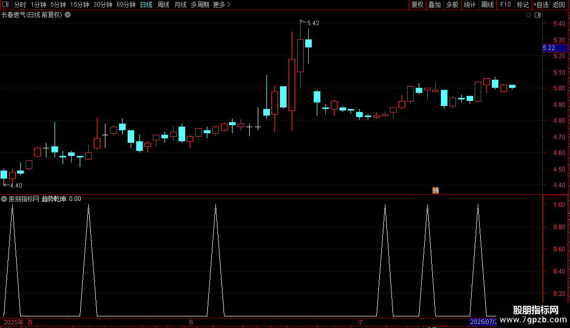
Task: Click the 长春燃气(日线,前复权) chart title
Action: click(32, 15)
